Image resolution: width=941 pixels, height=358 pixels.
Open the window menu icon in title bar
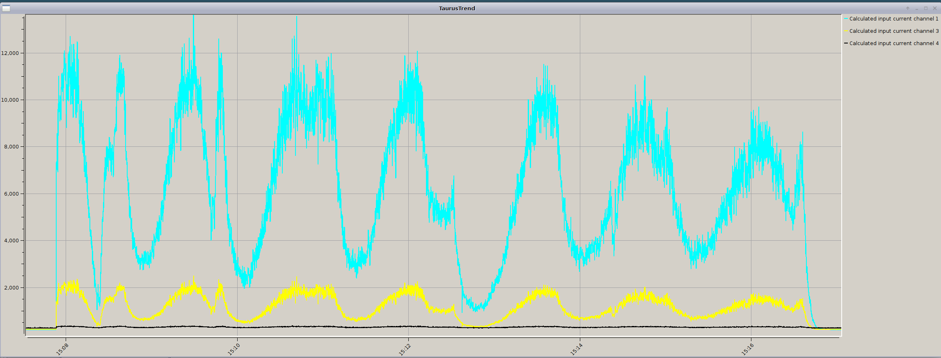(x=6, y=8)
